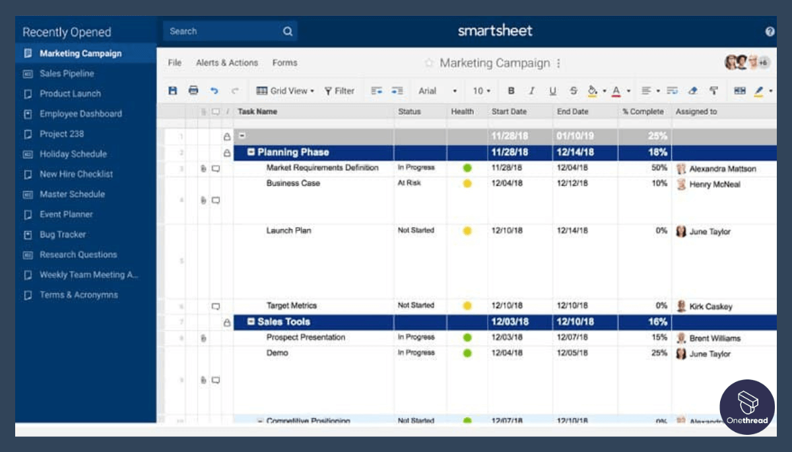Open the File menu

[175, 63]
